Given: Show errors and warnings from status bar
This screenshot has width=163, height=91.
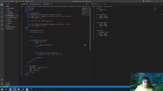Looking at the screenshot, I should (x=6, y=87).
